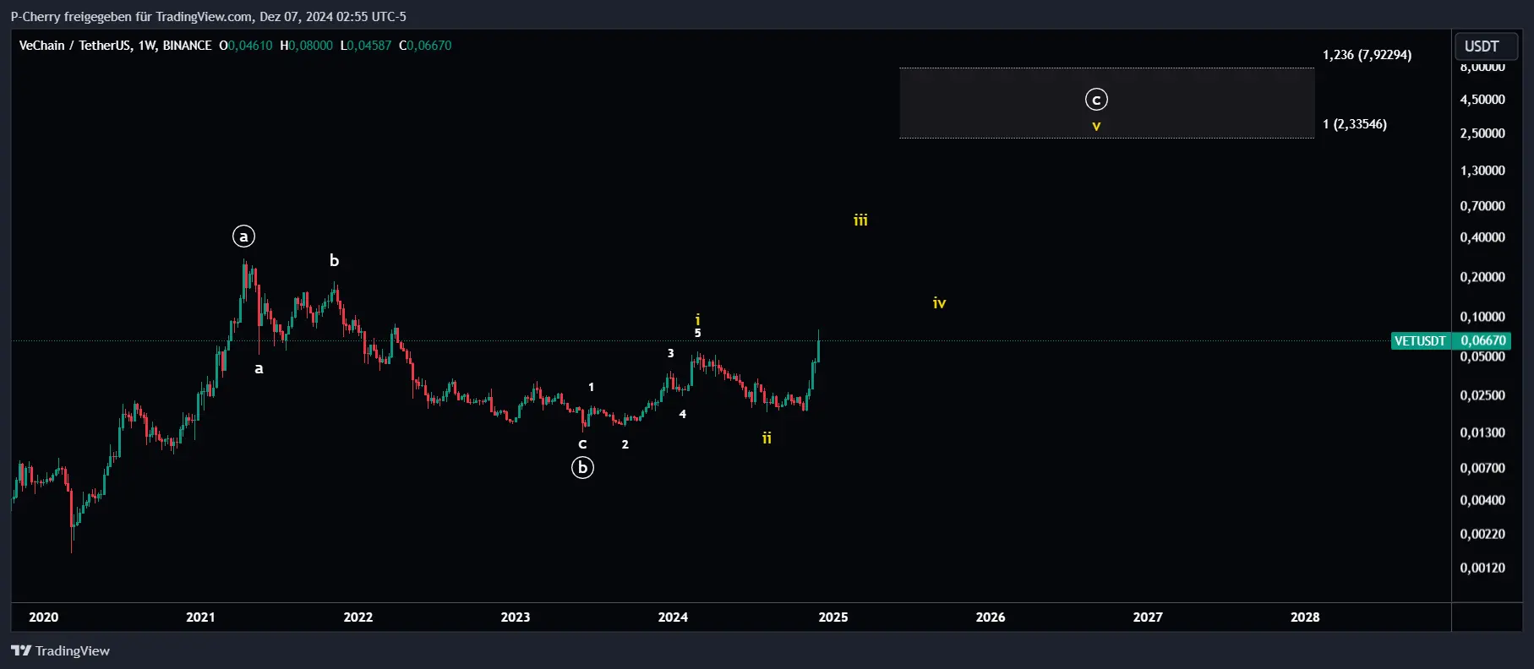Click the white '2' subwave label

(x=625, y=444)
